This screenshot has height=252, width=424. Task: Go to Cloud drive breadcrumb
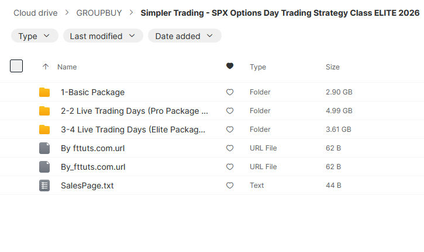(39, 13)
